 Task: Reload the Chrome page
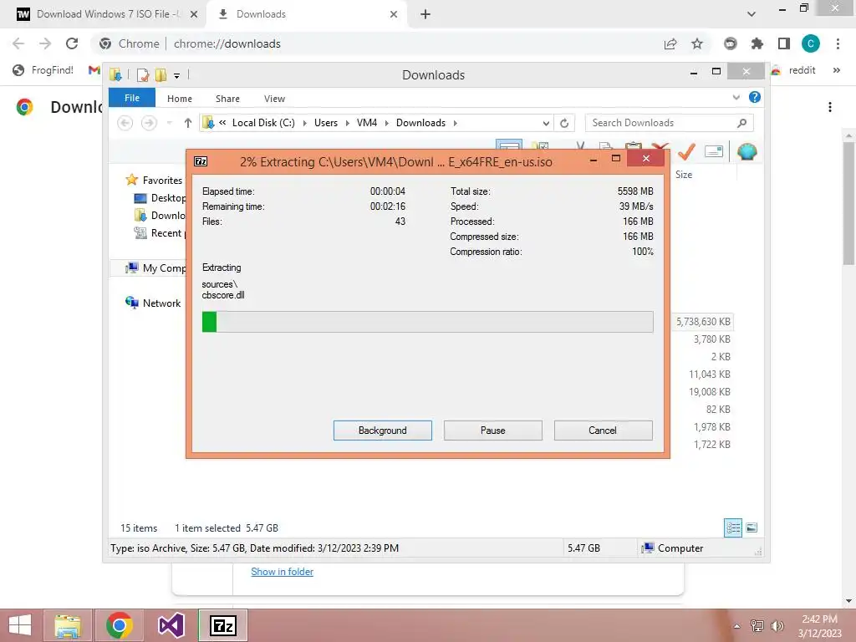72,43
